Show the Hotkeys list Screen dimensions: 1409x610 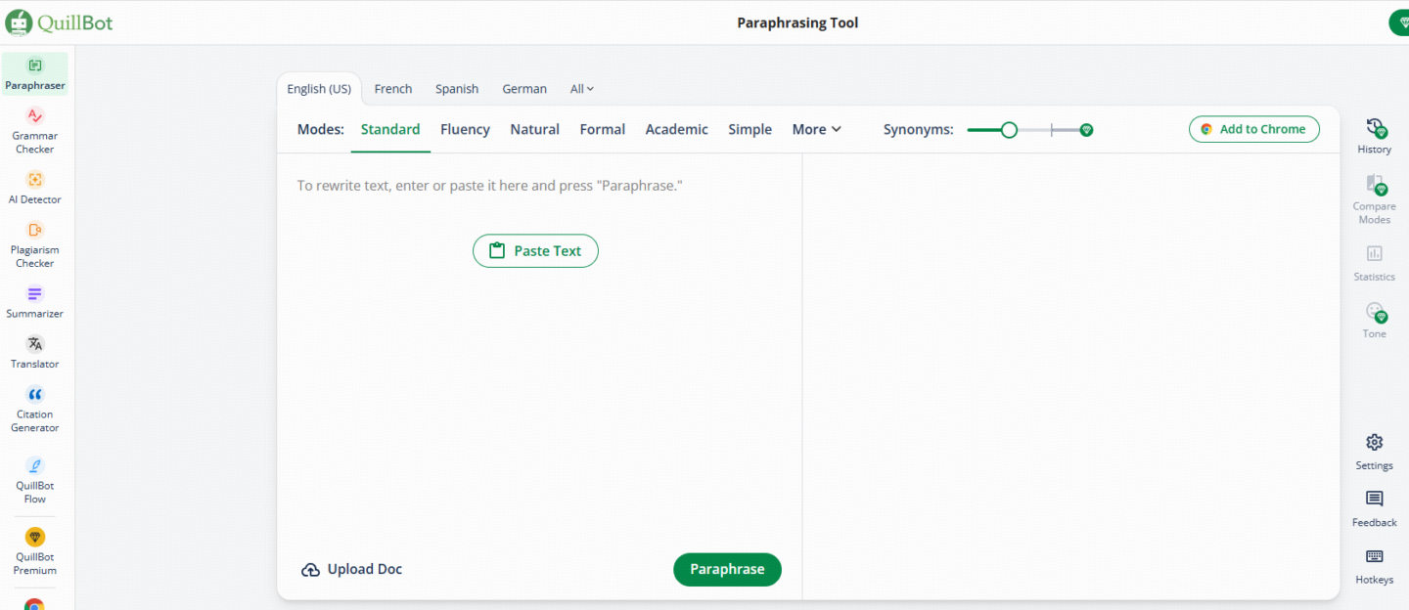pos(1374,566)
